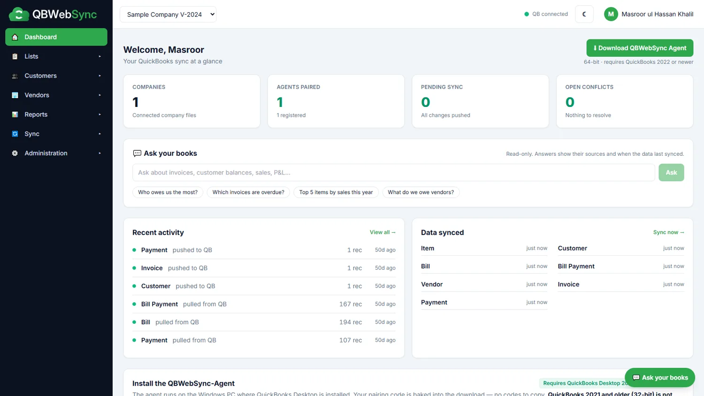Open the Dashboard menu item
This screenshot has width=704, height=396.
click(56, 37)
